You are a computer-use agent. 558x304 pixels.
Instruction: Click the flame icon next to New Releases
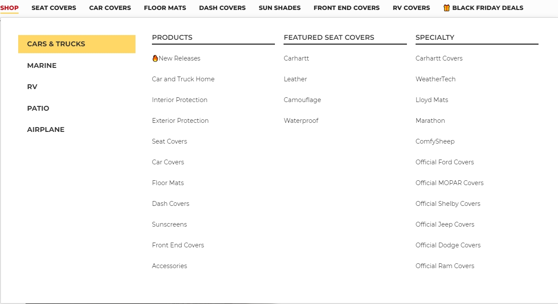[x=155, y=58]
